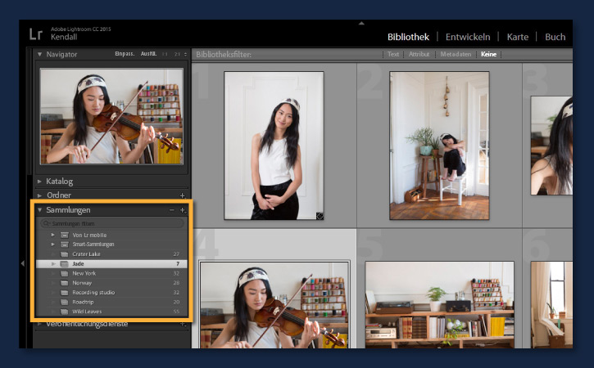Screen dimensions: 594x368
Task: Collapse the Sammlungen panel
Action: (x=39, y=210)
